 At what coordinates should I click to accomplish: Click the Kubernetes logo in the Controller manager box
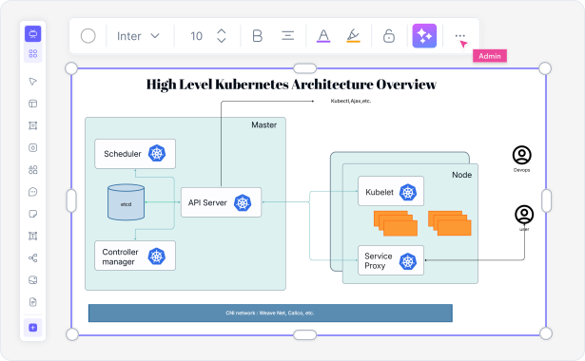point(157,256)
